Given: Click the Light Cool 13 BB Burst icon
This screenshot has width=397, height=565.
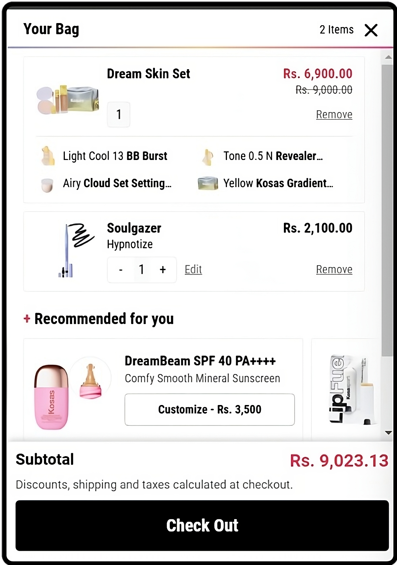Looking at the screenshot, I should 48,156.
